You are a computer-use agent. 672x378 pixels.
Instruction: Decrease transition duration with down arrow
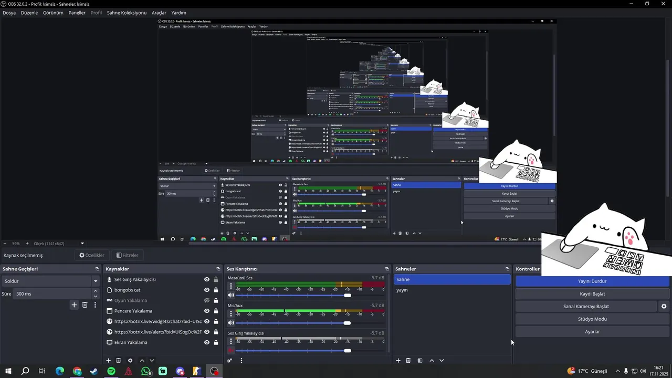pos(96,297)
